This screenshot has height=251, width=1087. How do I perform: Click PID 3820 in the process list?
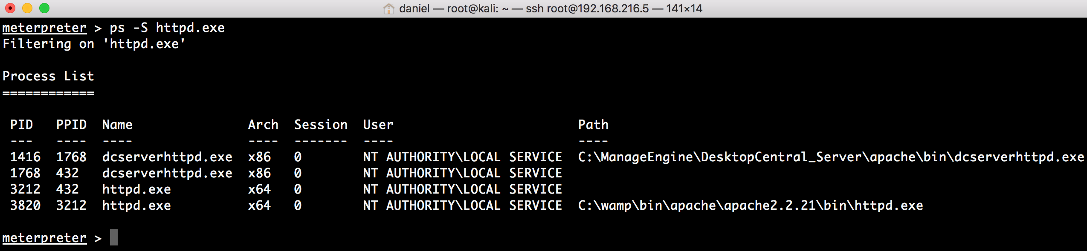pos(25,205)
